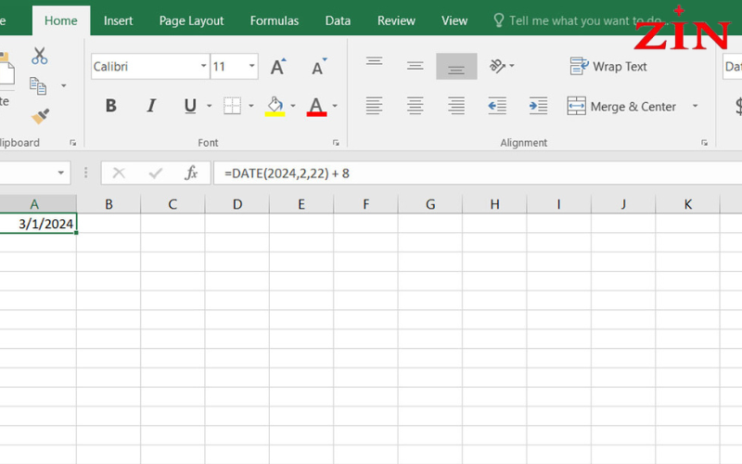Viewport: 742px width, 464px height.
Task: Select Bottom Align icon
Action: (456, 66)
